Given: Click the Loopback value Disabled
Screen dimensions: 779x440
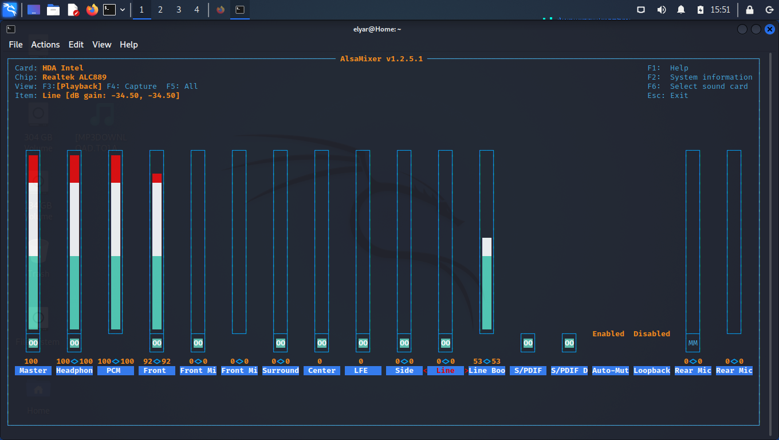Looking at the screenshot, I should (652, 333).
